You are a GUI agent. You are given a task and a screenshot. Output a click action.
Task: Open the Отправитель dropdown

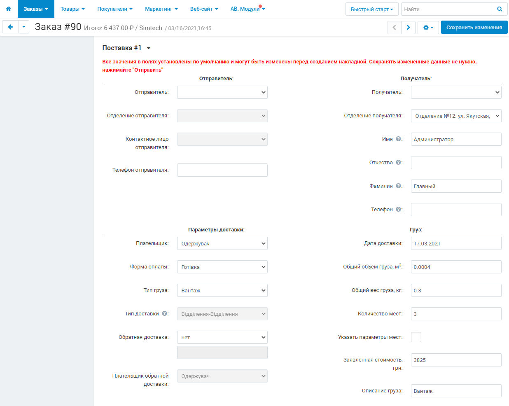(222, 92)
